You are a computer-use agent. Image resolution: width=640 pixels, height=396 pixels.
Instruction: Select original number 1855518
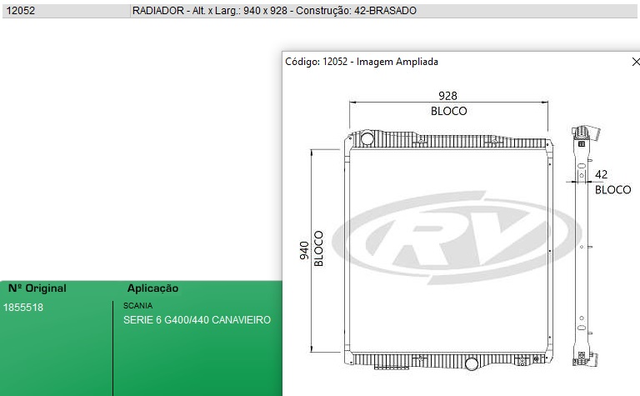pos(24,308)
